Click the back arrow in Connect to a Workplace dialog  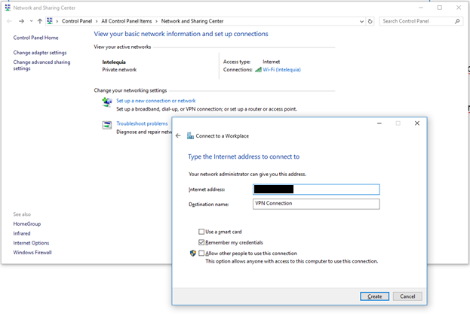pyautogui.click(x=178, y=135)
